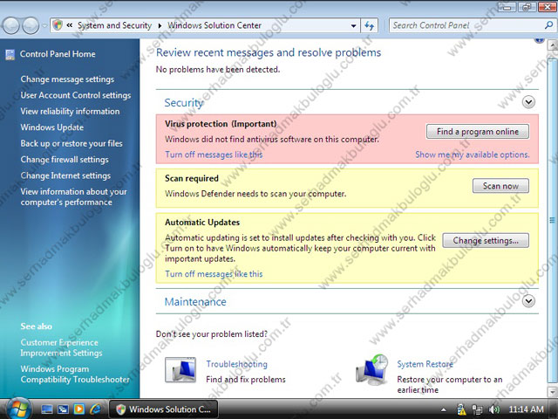Click the volume speaker tray icon
This screenshot has height=419, width=558.
(x=494, y=409)
